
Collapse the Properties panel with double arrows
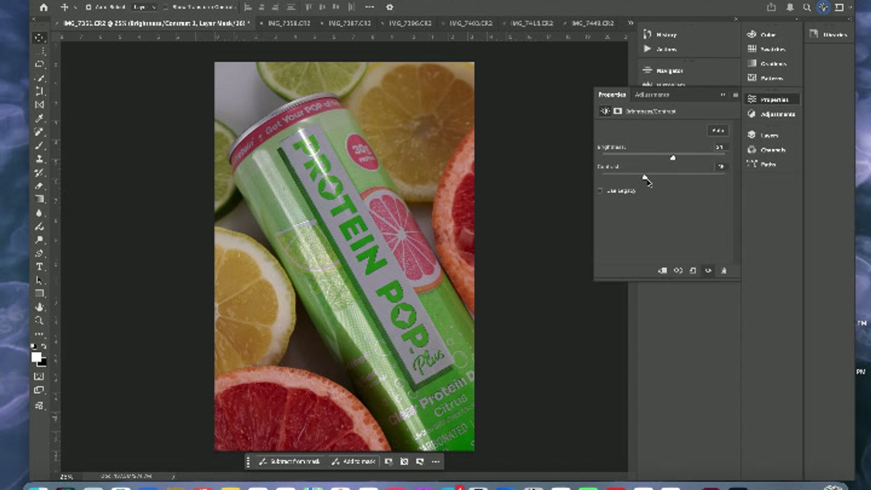(x=723, y=95)
